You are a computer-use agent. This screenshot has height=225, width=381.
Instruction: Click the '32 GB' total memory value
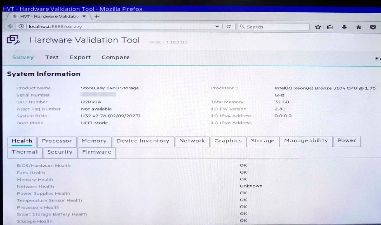282,102
